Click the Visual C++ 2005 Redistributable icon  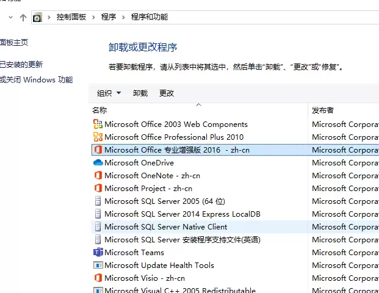point(98,290)
